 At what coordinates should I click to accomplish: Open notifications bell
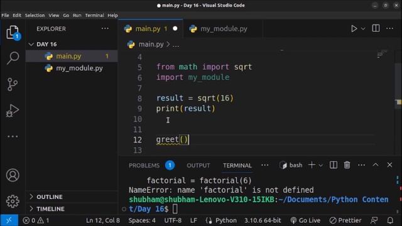point(390,220)
